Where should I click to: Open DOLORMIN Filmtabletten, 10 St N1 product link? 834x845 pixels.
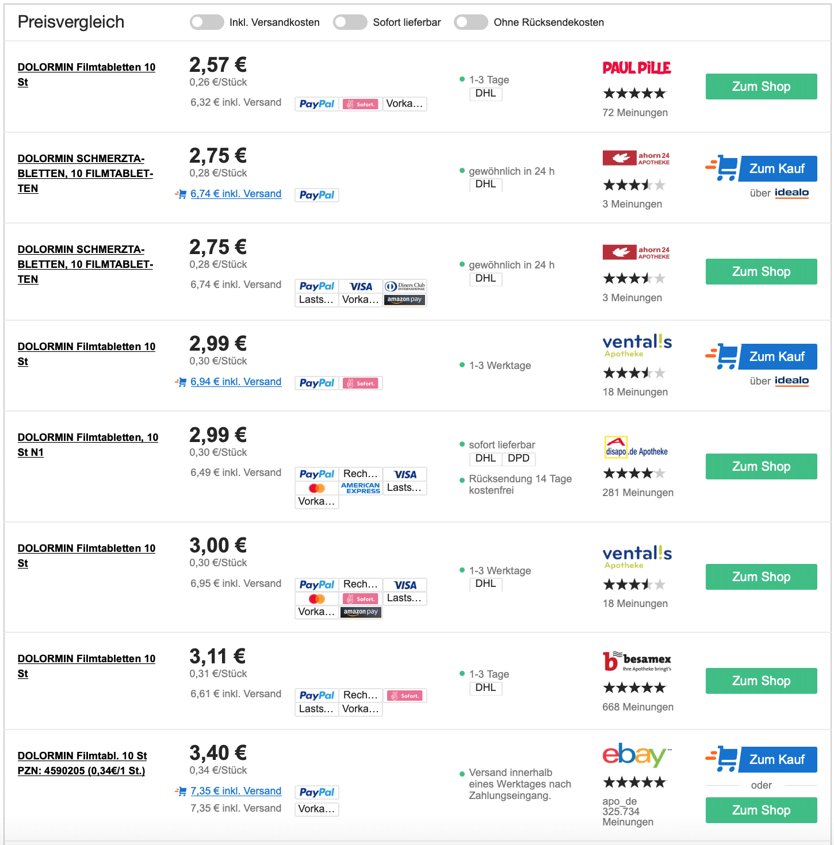pos(88,445)
